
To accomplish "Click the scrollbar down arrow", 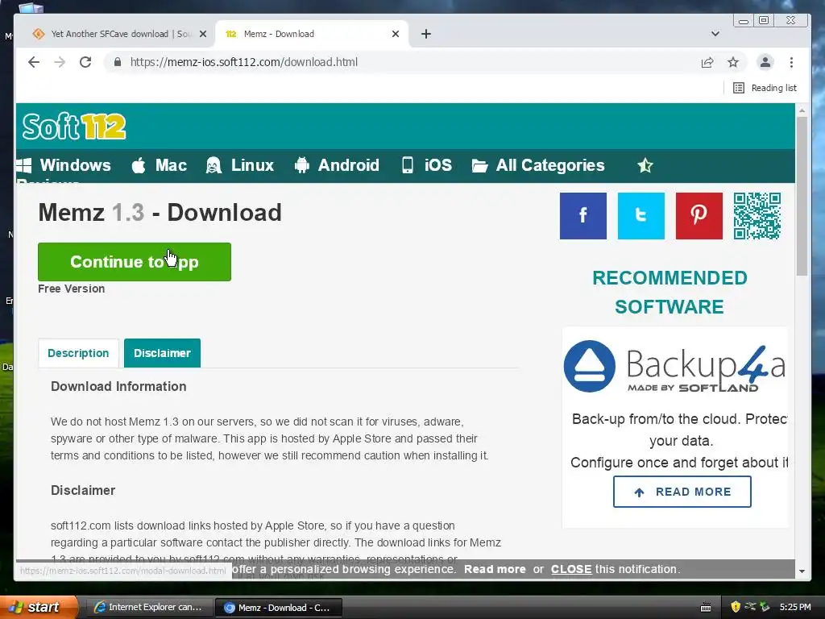I will pos(802,571).
